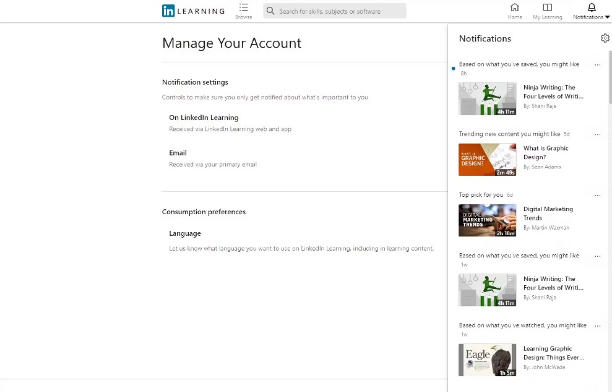Open On LinkedIn Learning notification settings

click(x=204, y=117)
